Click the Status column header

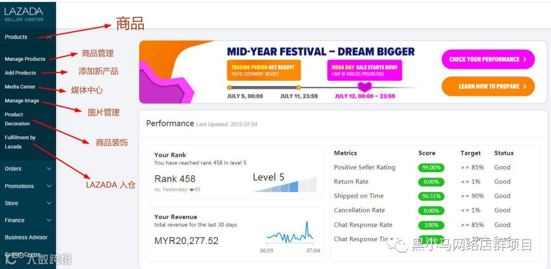(x=504, y=153)
